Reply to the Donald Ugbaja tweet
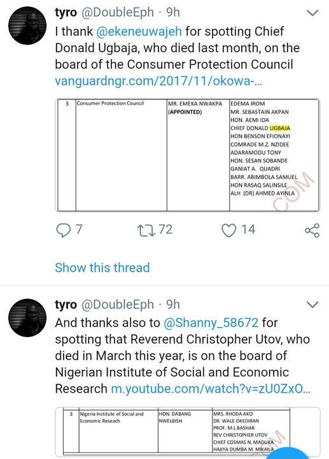329x459 pixels. (x=64, y=229)
